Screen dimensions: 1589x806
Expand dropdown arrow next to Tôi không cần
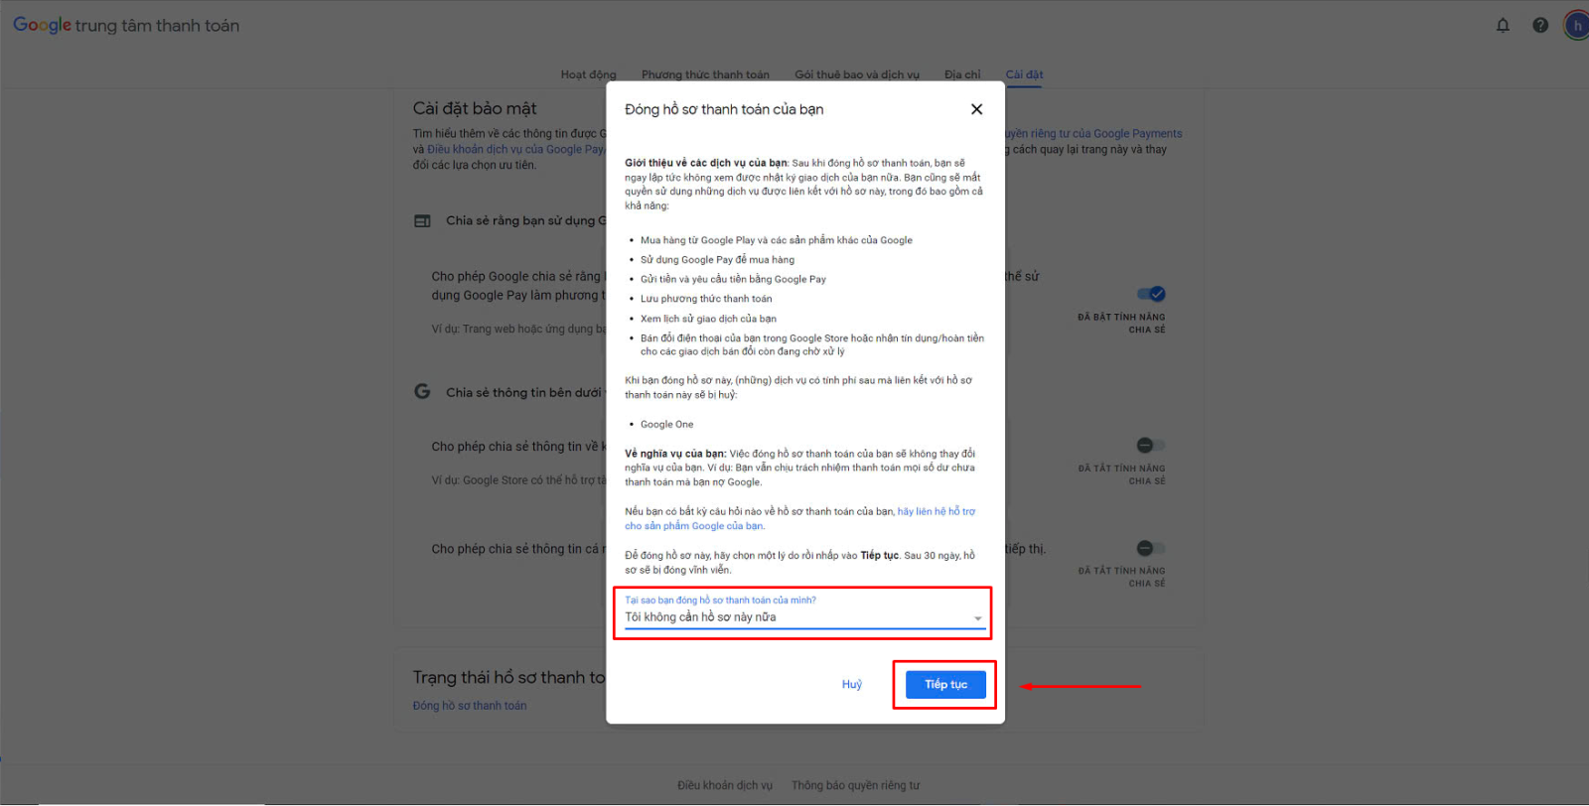977,618
